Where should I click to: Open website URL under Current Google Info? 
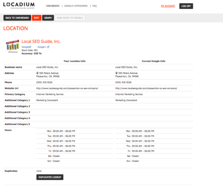pos(146,88)
